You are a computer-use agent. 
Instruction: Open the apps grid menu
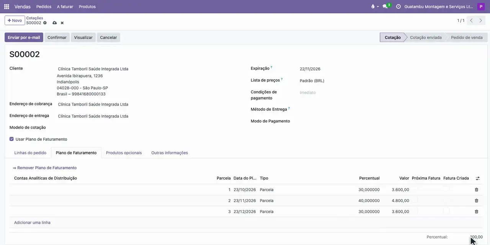(x=7, y=7)
